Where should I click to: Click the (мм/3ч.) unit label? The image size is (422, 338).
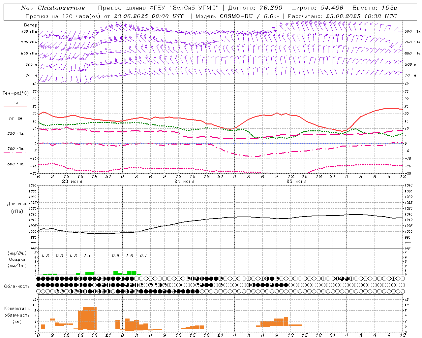pyautogui.click(x=17, y=253)
